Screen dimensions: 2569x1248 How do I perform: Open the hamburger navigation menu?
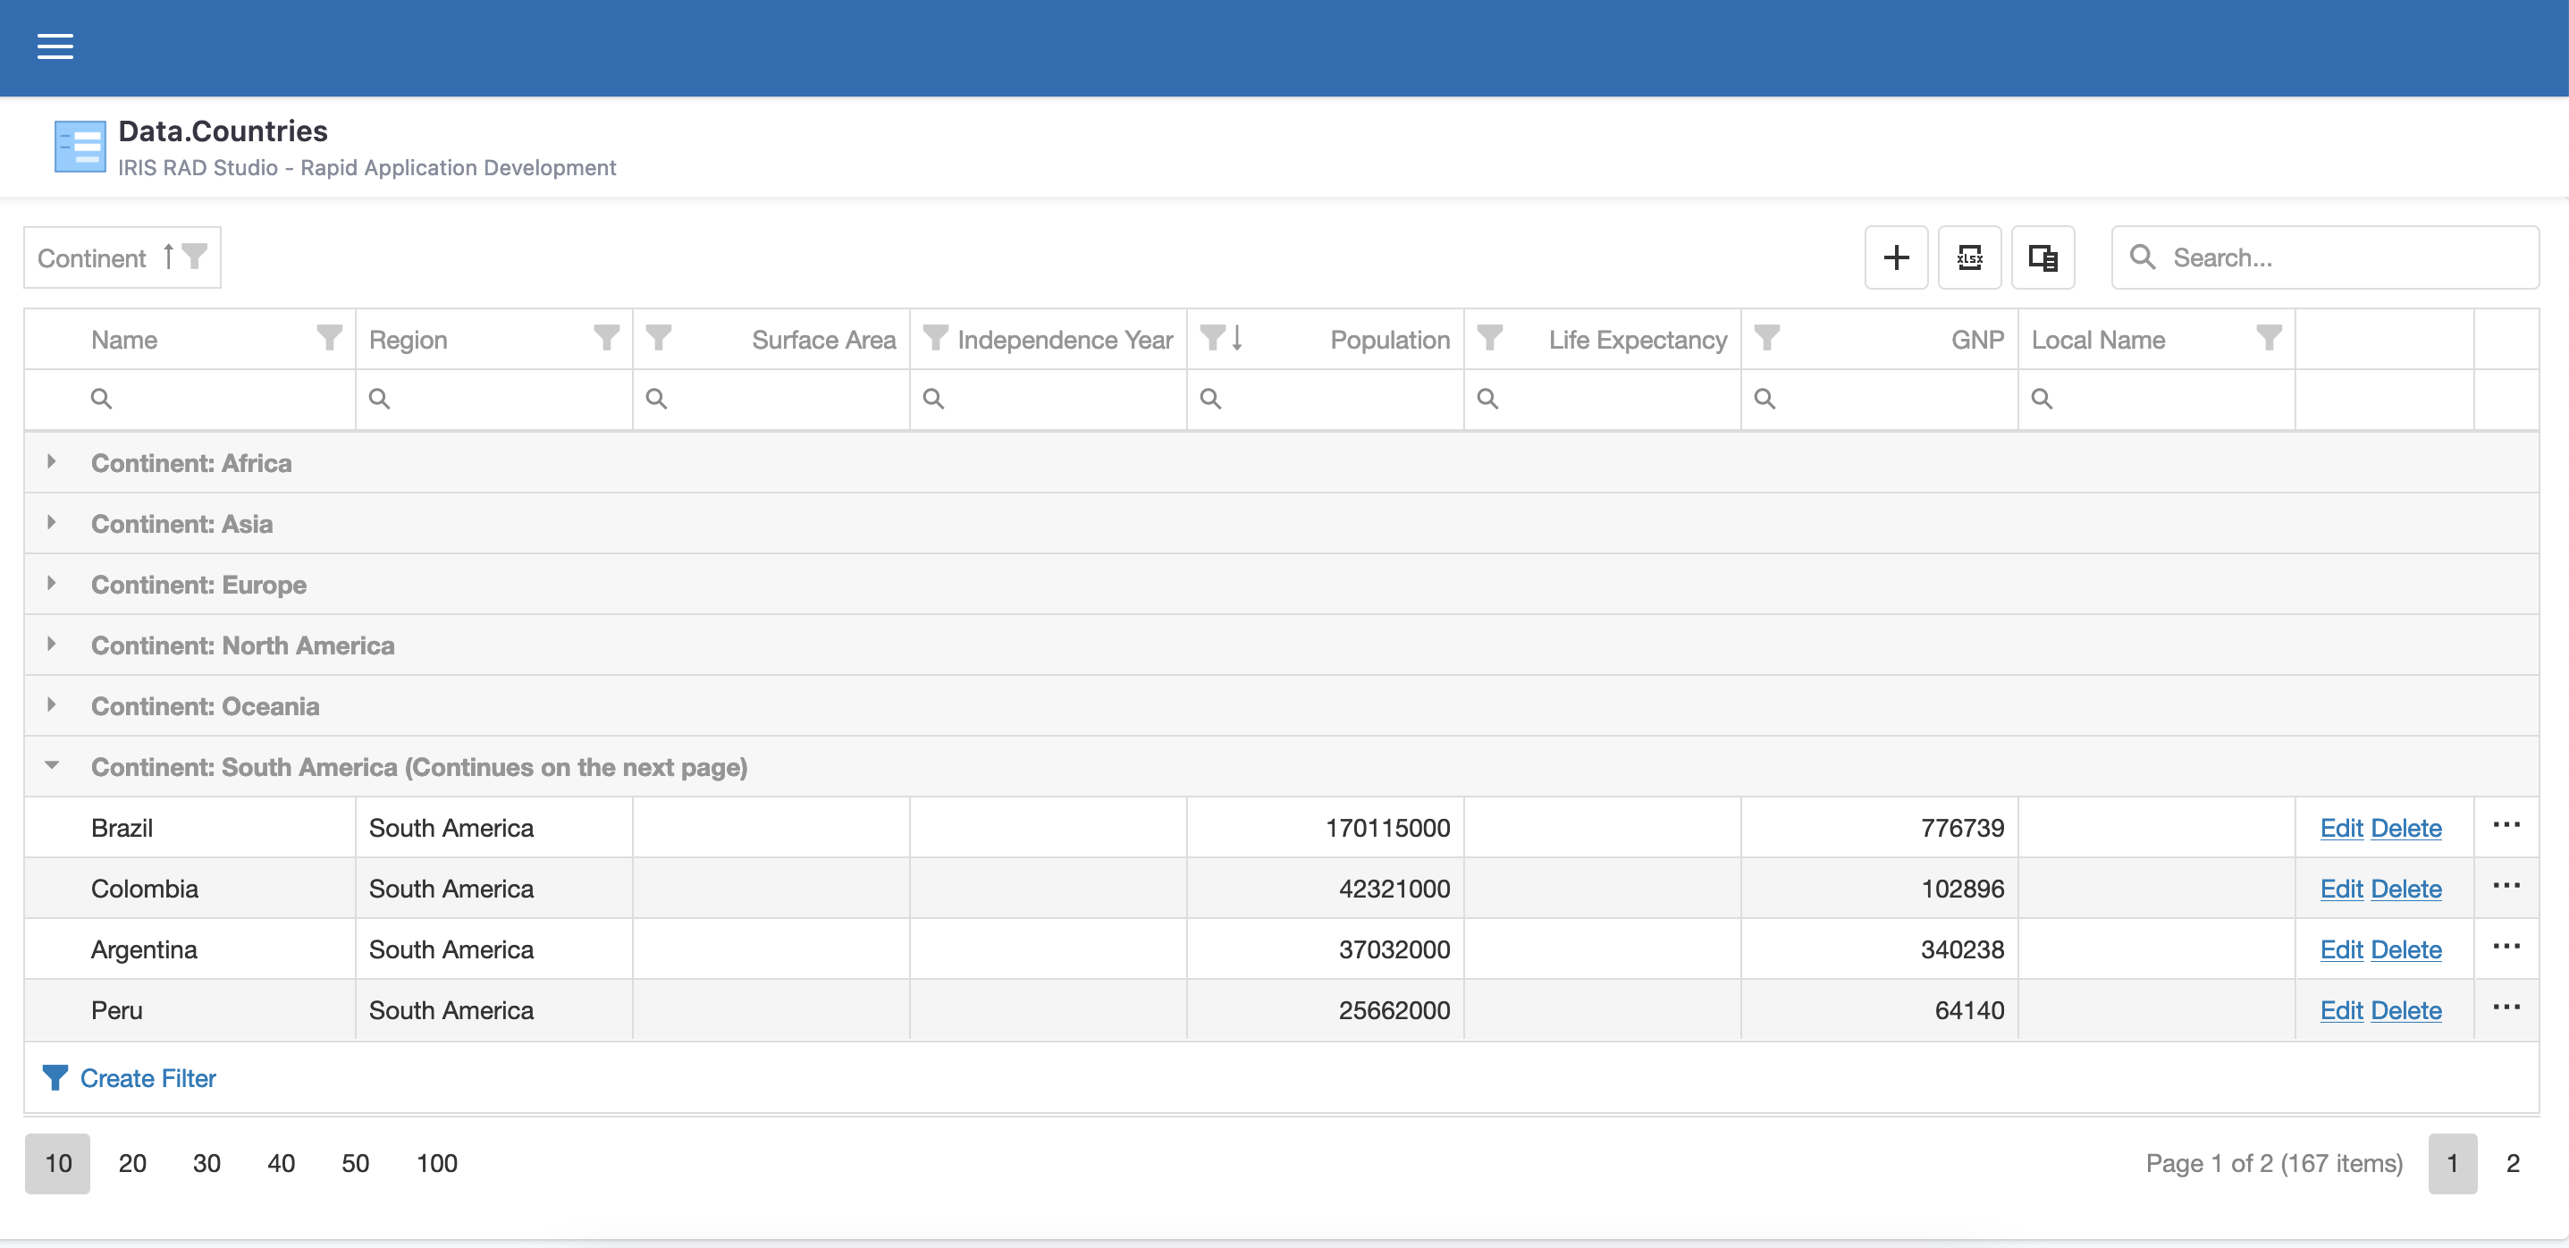pos(55,46)
